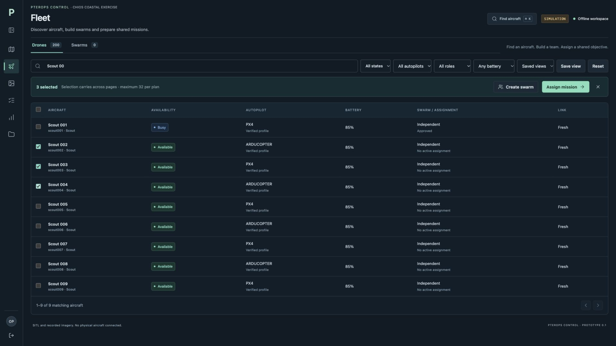Open the All autopilots dropdown

(412, 66)
